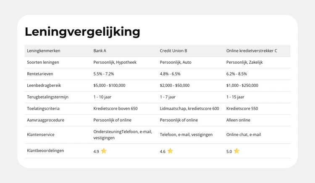Viewport: 315px width, 183px height.
Task: Click the Online kredietverstrekker C rating star
Action: click(236, 151)
